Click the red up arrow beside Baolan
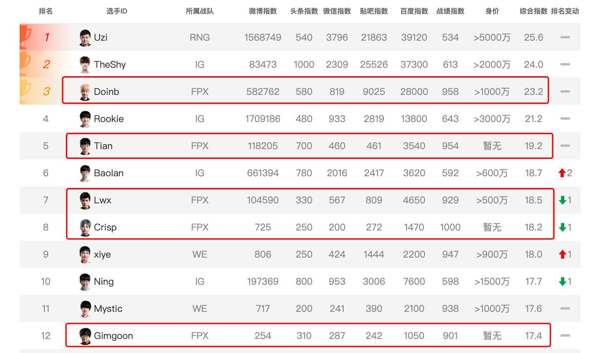 tap(562, 173)
